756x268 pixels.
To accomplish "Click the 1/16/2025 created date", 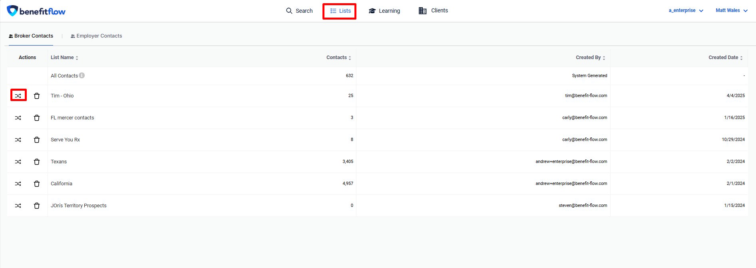I will point(734,117).
